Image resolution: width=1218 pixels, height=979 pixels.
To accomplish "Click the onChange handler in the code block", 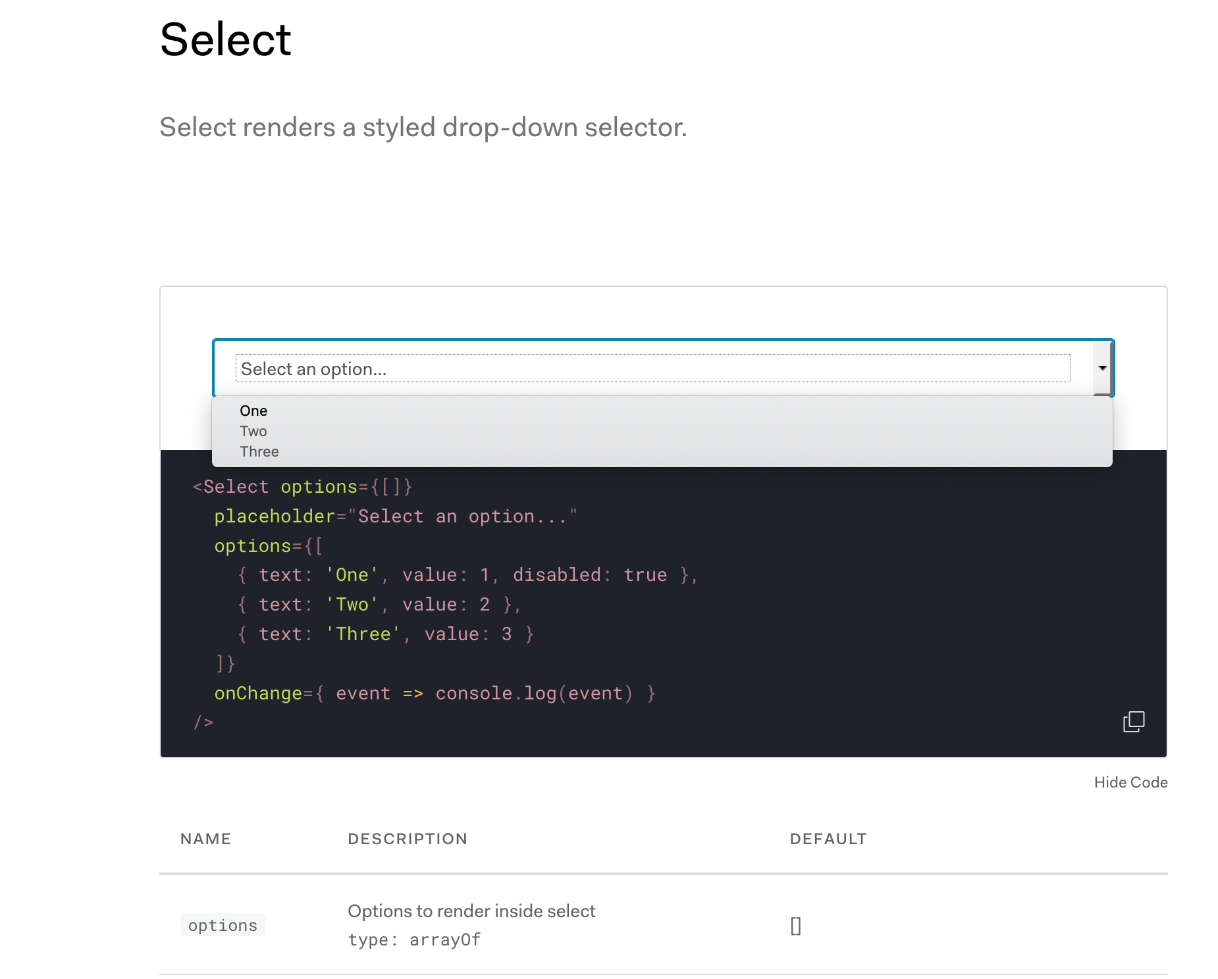I will click(x=258, y=693).
